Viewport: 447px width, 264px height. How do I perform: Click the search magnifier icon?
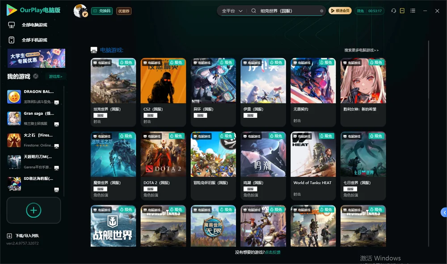pyautogui.click(x=253, y=11)
